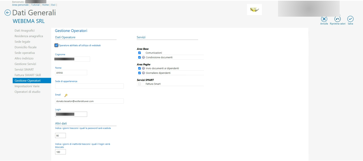This screenshot has height=161, width=363.
Task: Go to the Home link
Action: pyautogui.click(x=45, y=5)
